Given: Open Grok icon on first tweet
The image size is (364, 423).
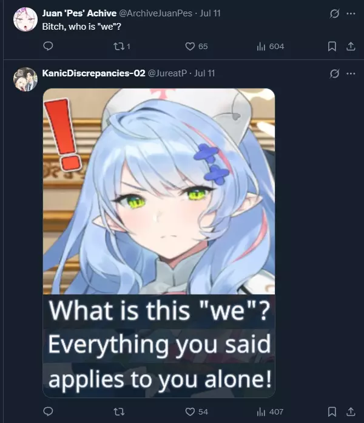Looking at the screenshot, I should pyautogui.click(x=334, y=13).
